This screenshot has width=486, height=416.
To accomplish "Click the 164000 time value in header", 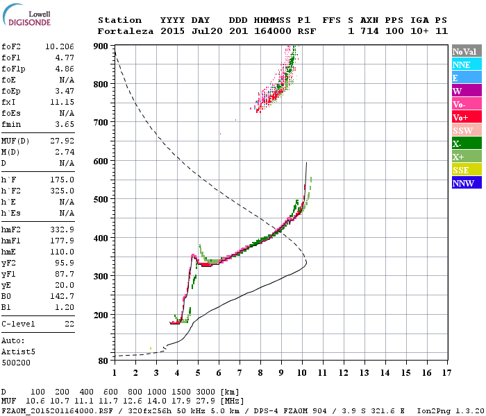I will [273, 31].
